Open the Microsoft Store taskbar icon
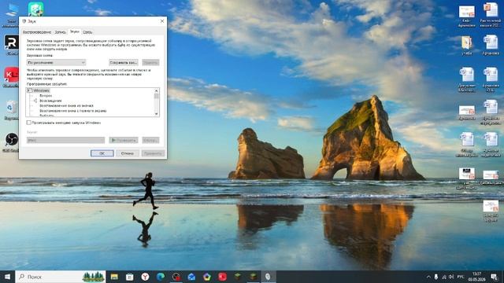 click(129, 277)
